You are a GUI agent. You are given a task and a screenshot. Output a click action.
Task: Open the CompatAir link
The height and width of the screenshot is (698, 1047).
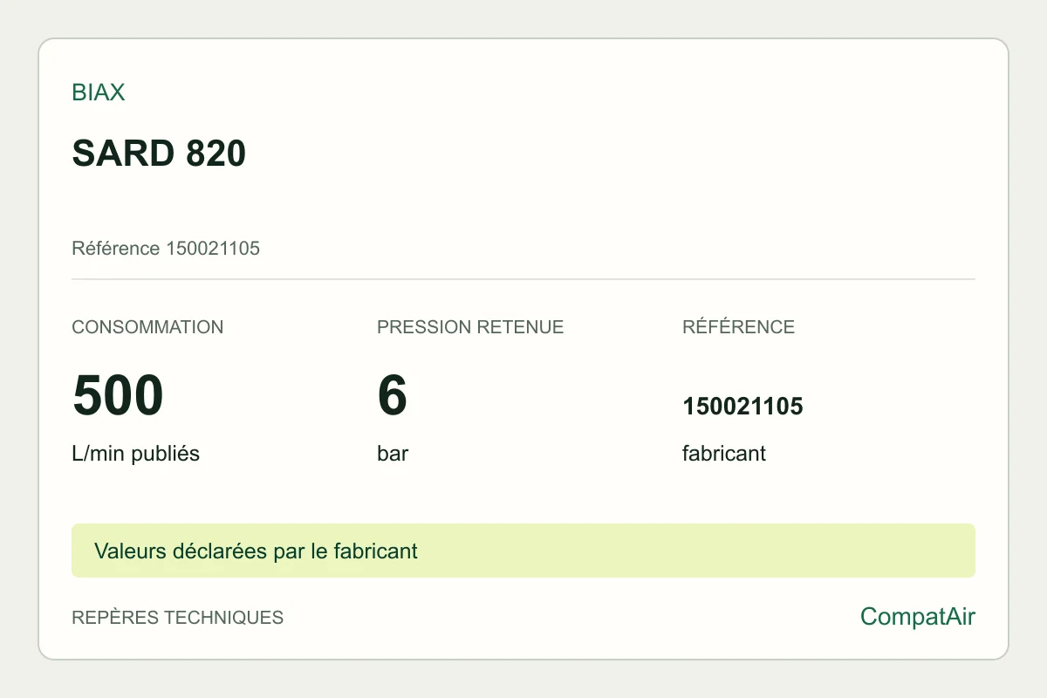pyautogui.click(x=918, y=617)
